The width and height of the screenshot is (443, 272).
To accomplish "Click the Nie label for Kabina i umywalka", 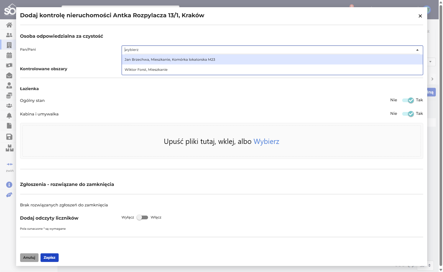I will pos(394,113).
